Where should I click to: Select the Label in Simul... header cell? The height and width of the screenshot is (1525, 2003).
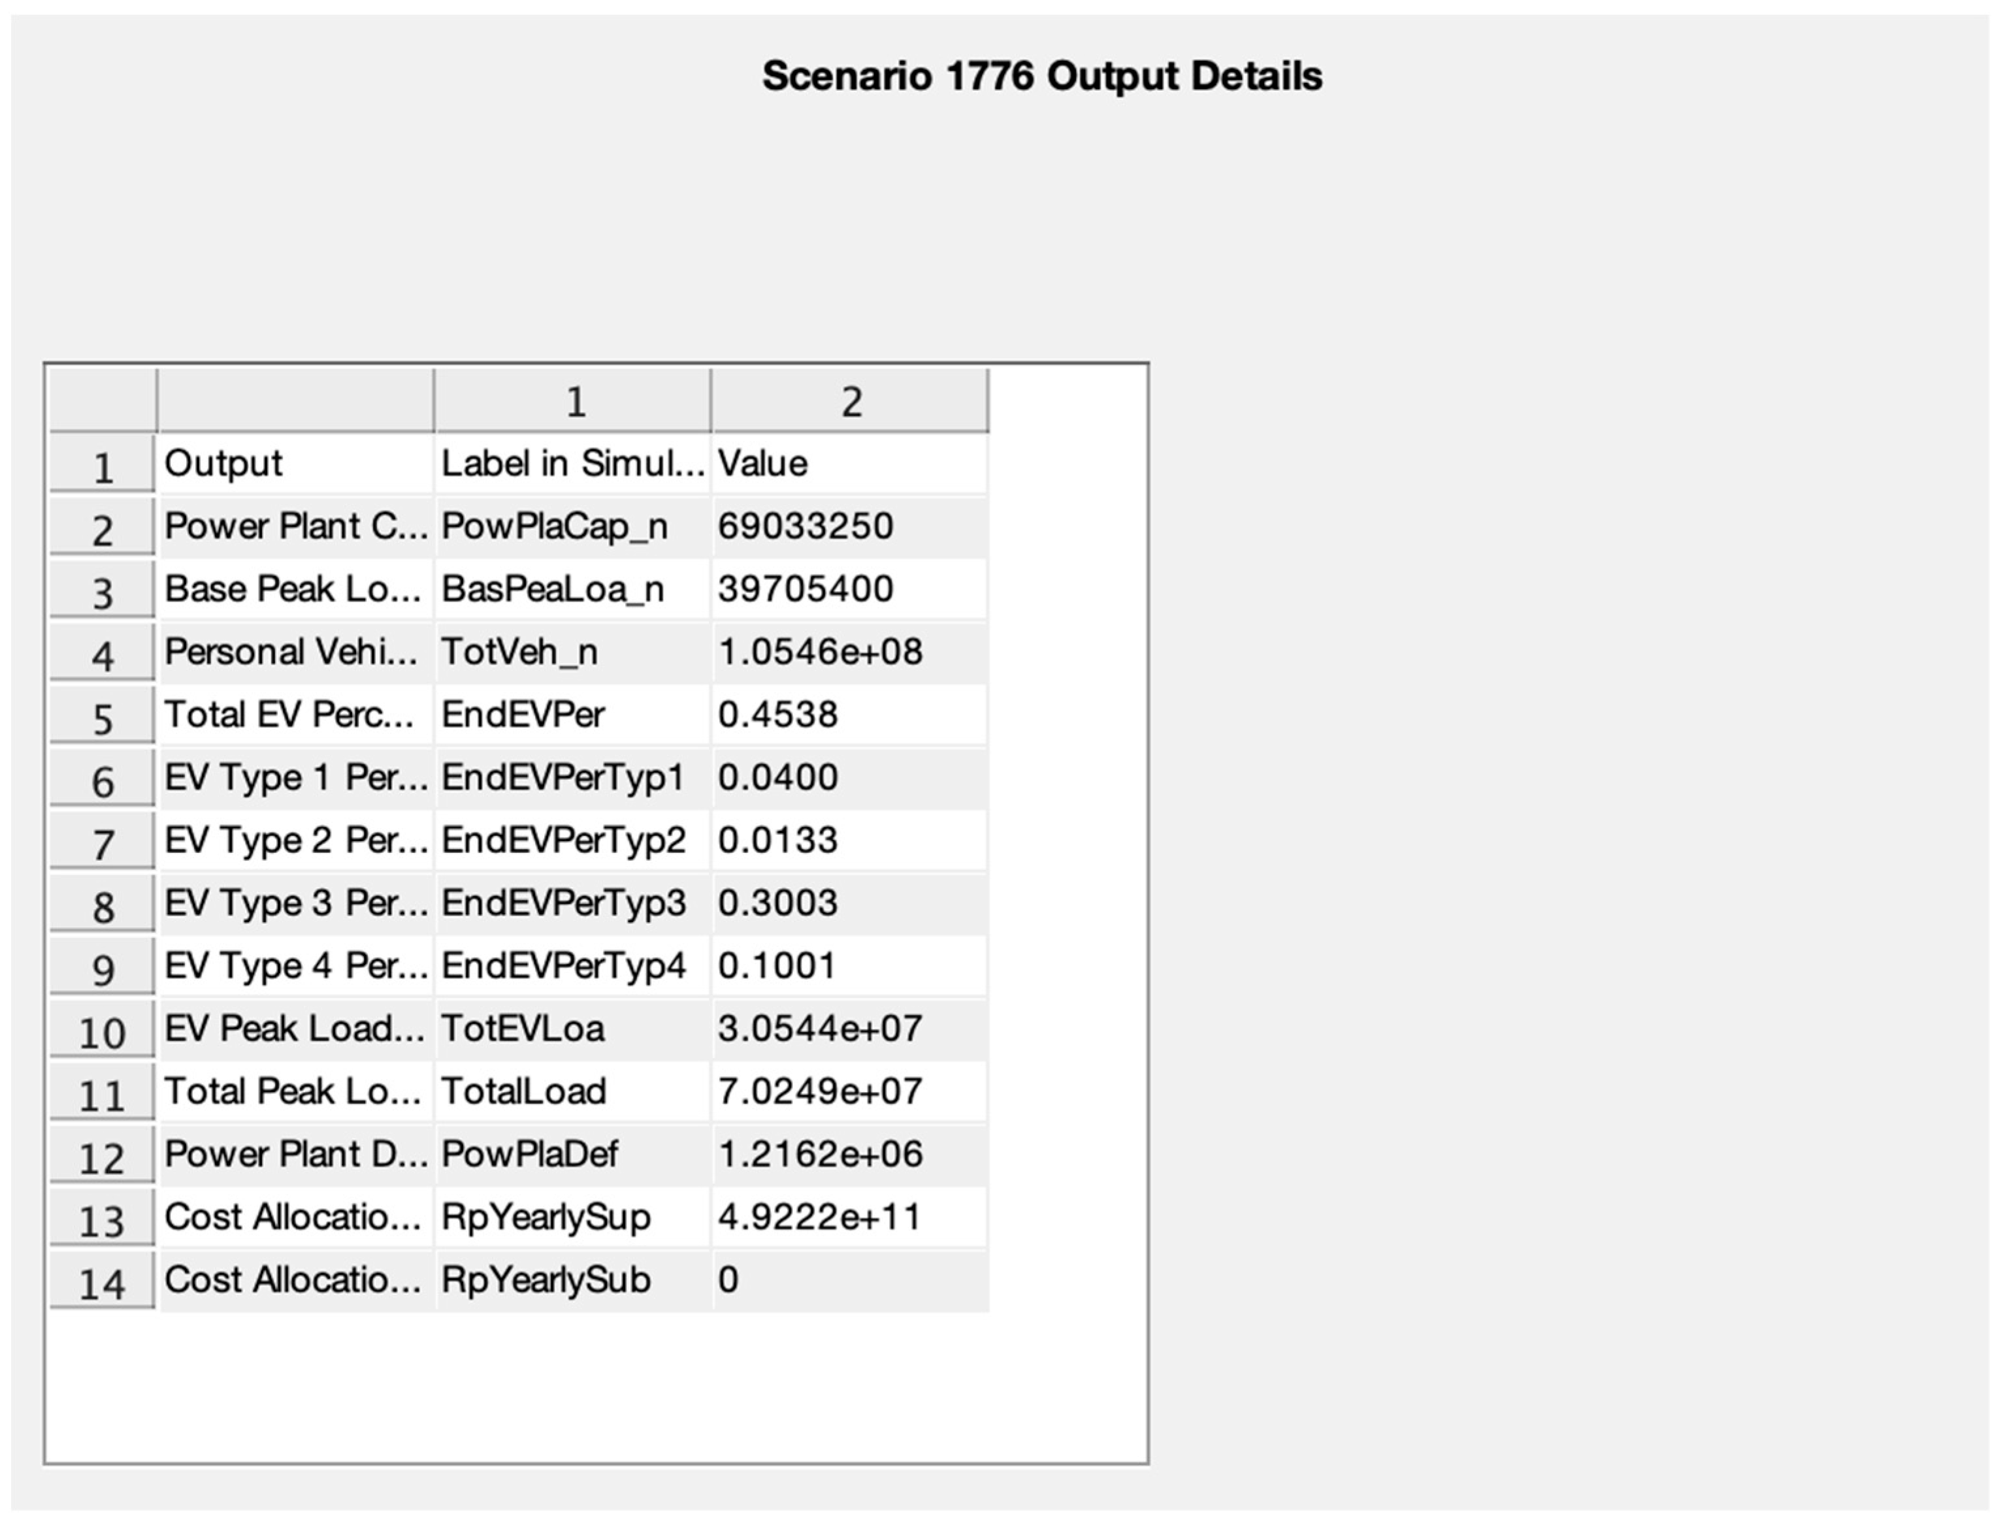[x=572, y=464]
